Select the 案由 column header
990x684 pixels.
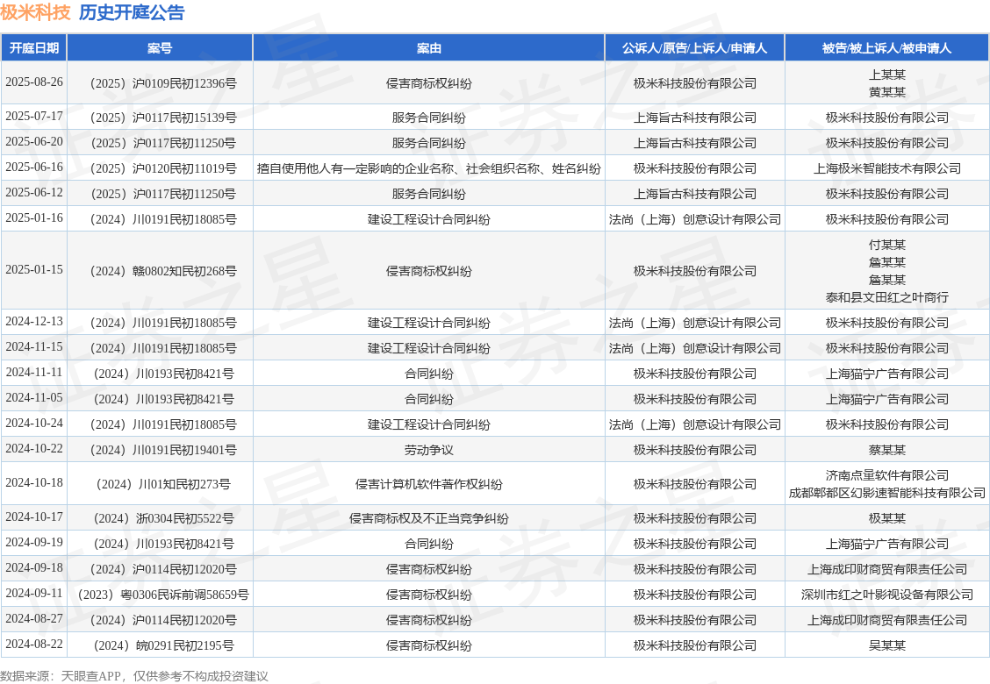tap(428, 48)
